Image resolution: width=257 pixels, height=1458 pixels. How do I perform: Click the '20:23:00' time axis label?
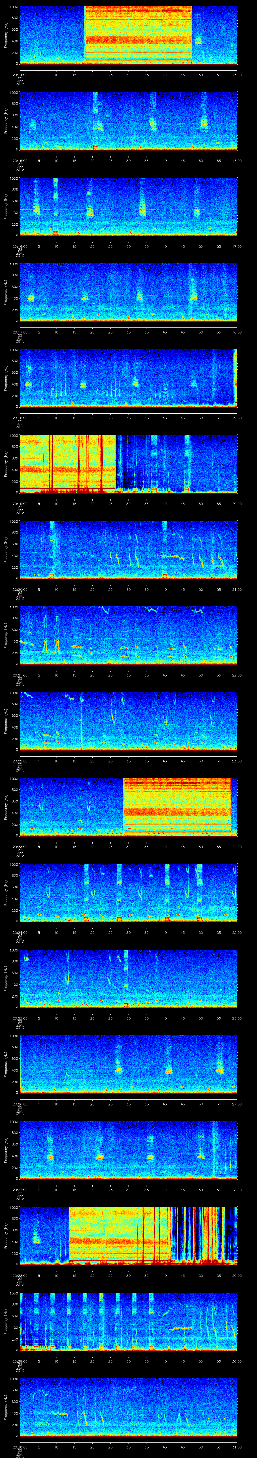click(x=20, y=847)
